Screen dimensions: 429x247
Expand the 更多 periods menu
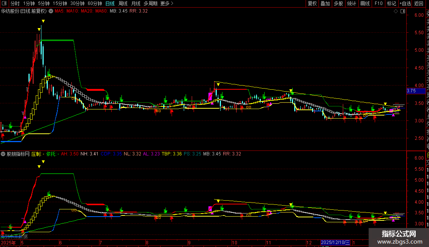tap(167, 3)
